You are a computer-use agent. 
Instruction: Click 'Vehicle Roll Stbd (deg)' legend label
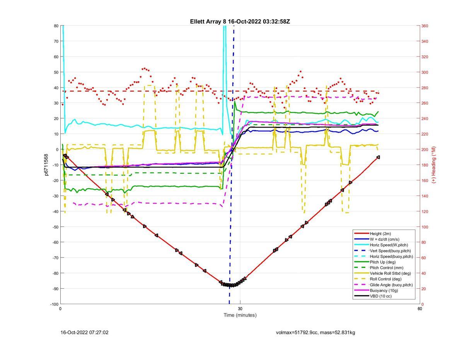click(x=390, y=273)
